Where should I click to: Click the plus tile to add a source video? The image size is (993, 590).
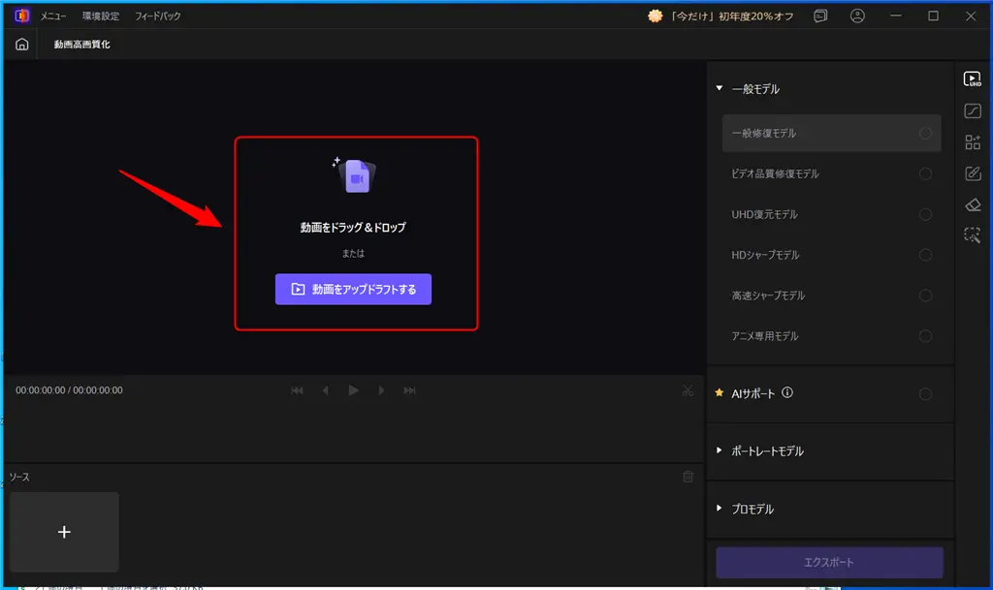click(64, 532)
